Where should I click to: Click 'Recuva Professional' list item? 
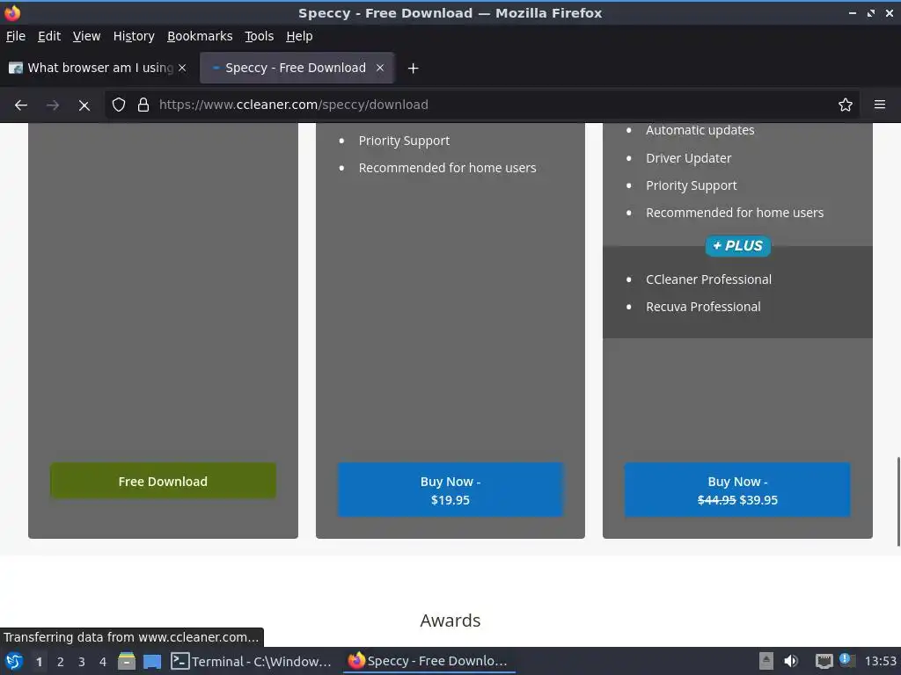coord(703,307)
